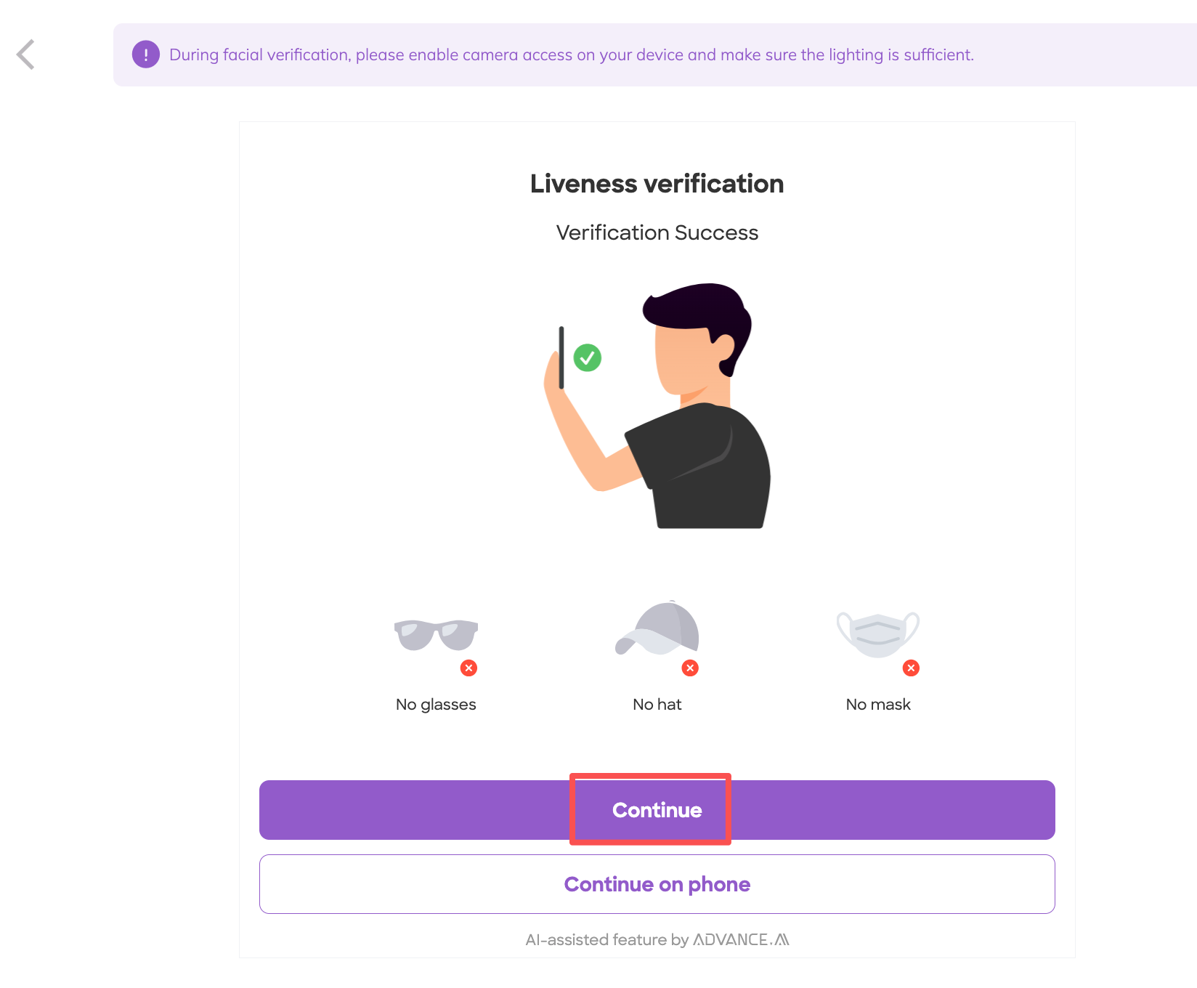Click the red X under the hat
1197x988 pixels.
click(690, 668)
